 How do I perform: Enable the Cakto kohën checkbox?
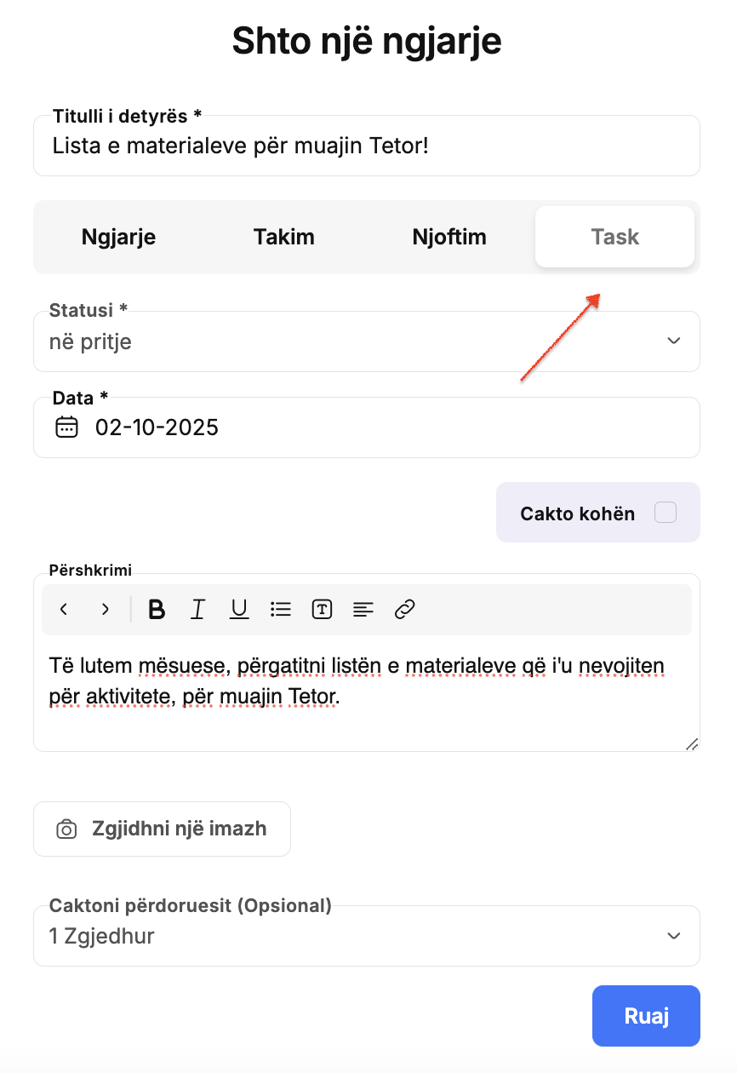pos(666,513)
